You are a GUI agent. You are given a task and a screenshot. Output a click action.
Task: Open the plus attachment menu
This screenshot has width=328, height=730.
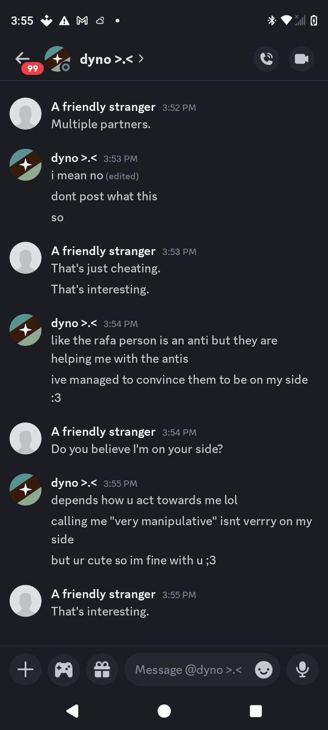(x=26, y=669)
